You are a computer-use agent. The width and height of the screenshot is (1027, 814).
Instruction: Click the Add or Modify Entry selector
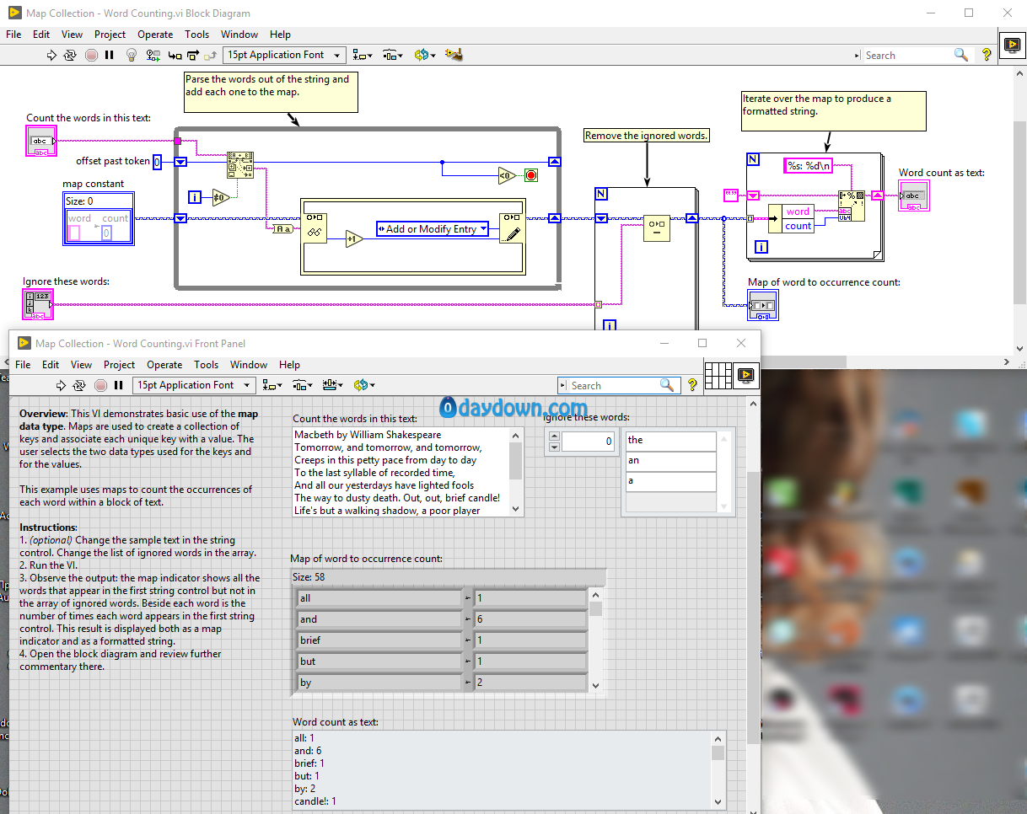pyautogui.click(x=432, y=229)
